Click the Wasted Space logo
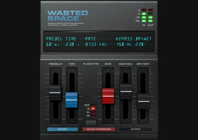The height and width of the screenshot is (140, 198). tap(67, 16)
